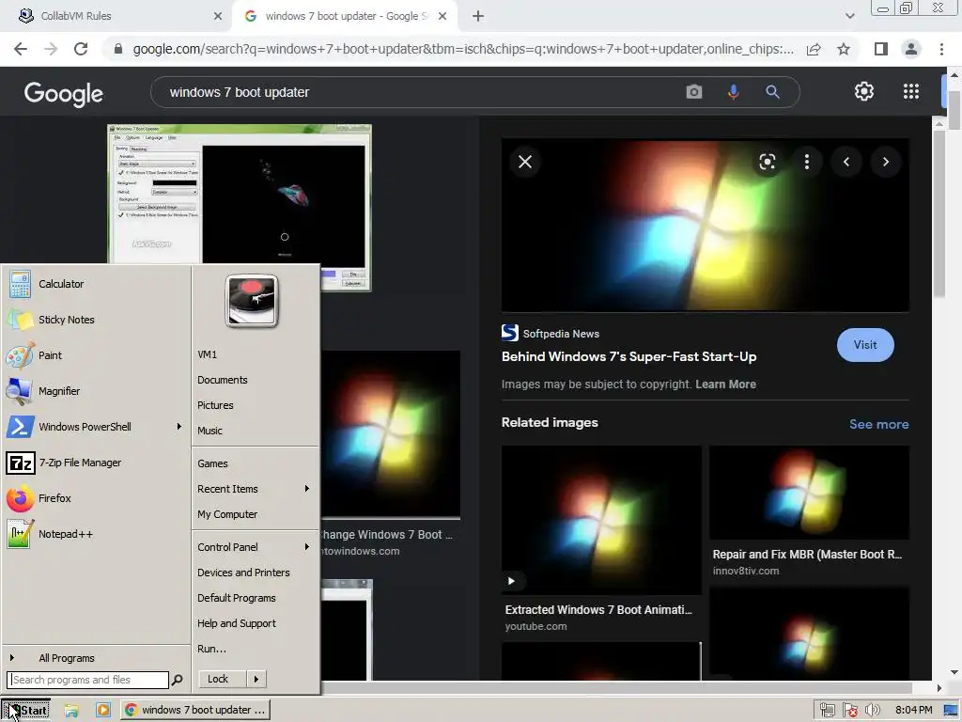Click the Start button

(x=25, y=711)
